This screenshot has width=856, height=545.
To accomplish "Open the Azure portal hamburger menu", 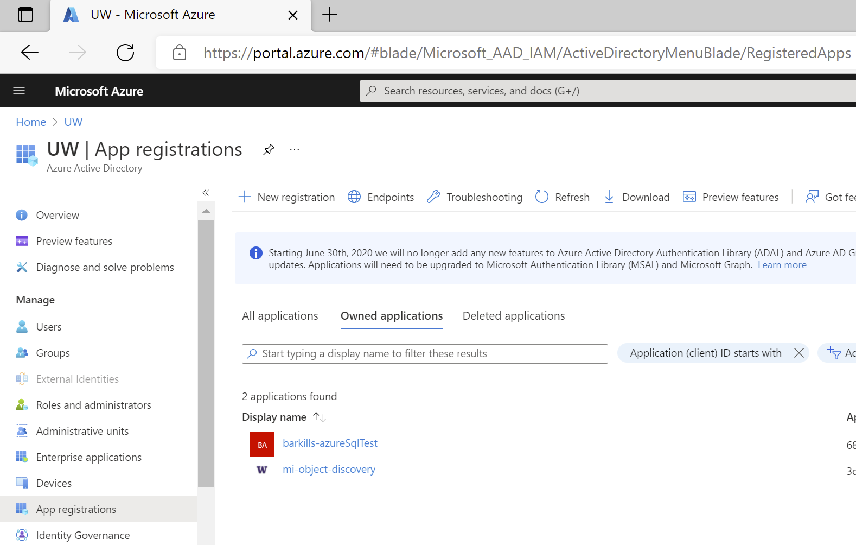I will 19,91.
